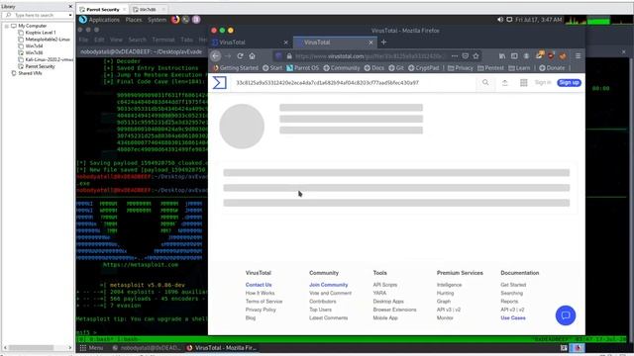Click the VirusTotal upload file icon
The height and width of the screenshot is (356, 634).
pyautogui.click(x=504, y=83)
